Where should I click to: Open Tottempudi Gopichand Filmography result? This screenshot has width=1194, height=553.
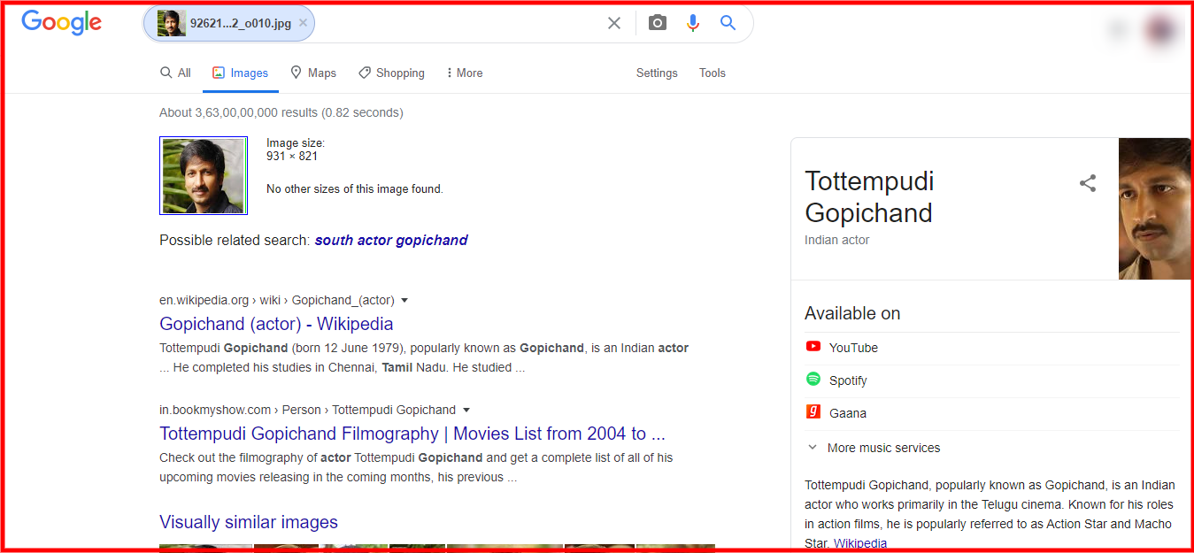point(412,434)
